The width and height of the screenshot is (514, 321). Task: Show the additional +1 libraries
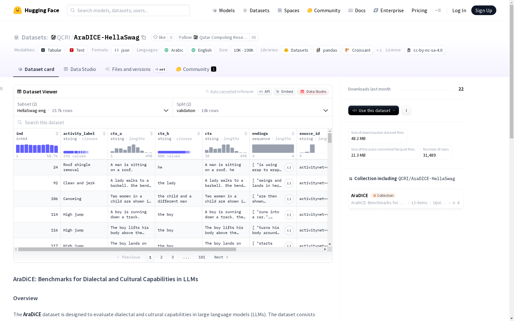379,50
